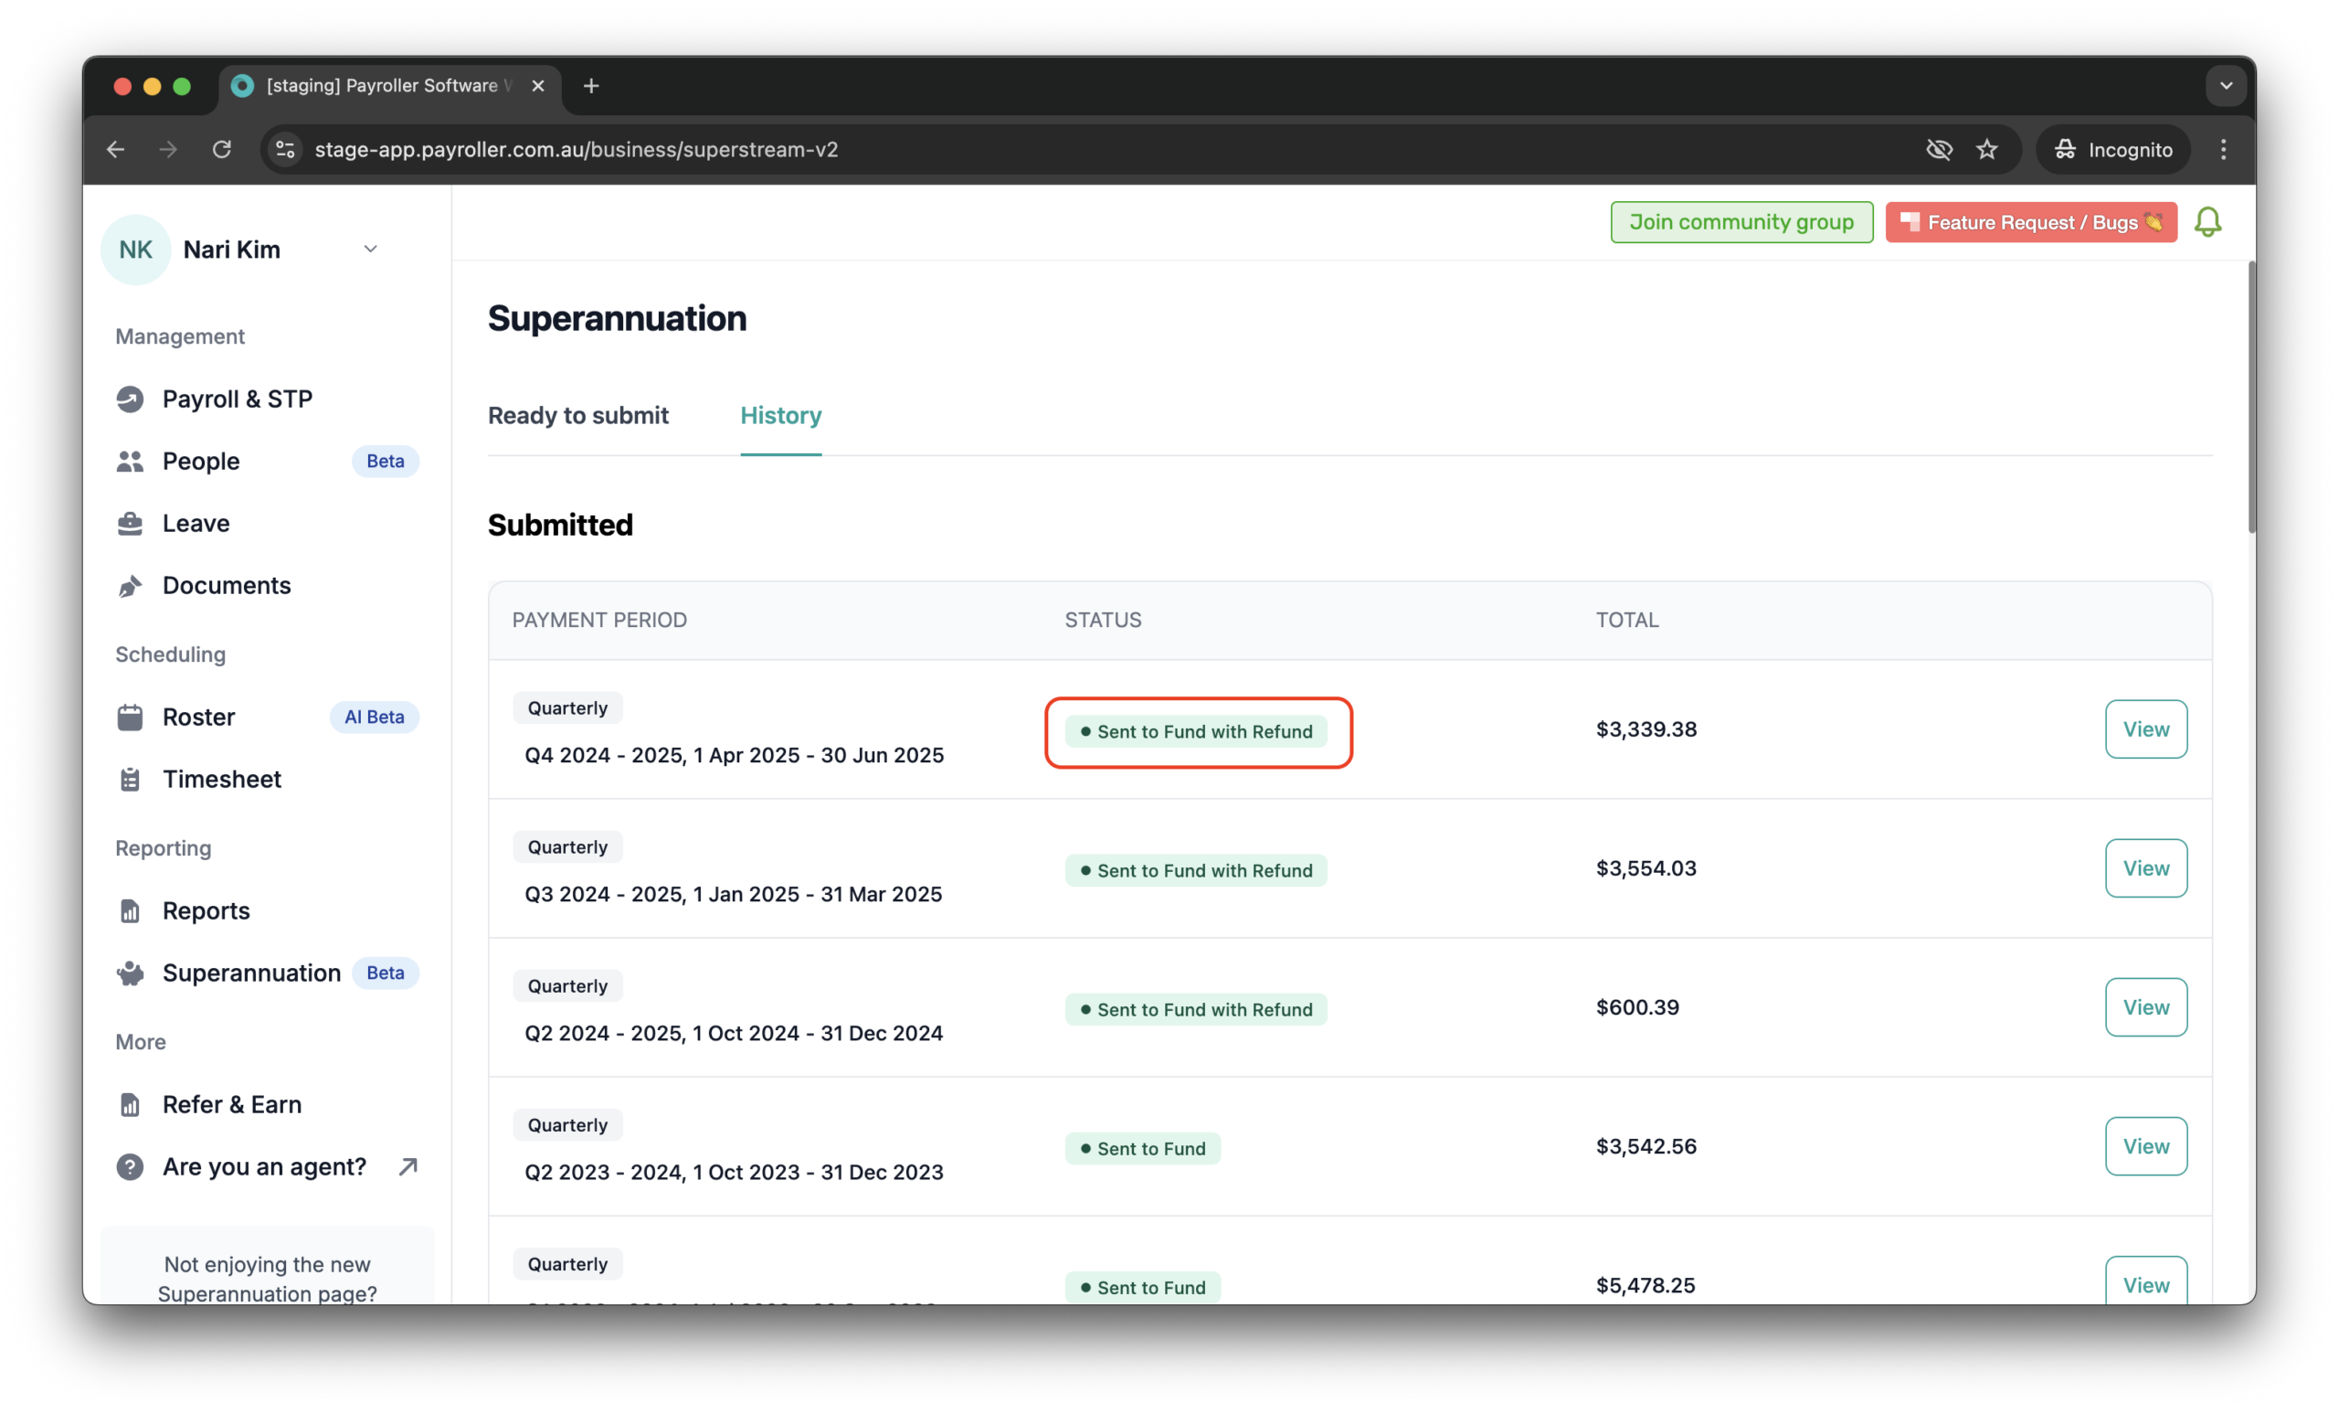
Task: Expand the Nari Kim profile dropdown
Action: tap(370, 249)
